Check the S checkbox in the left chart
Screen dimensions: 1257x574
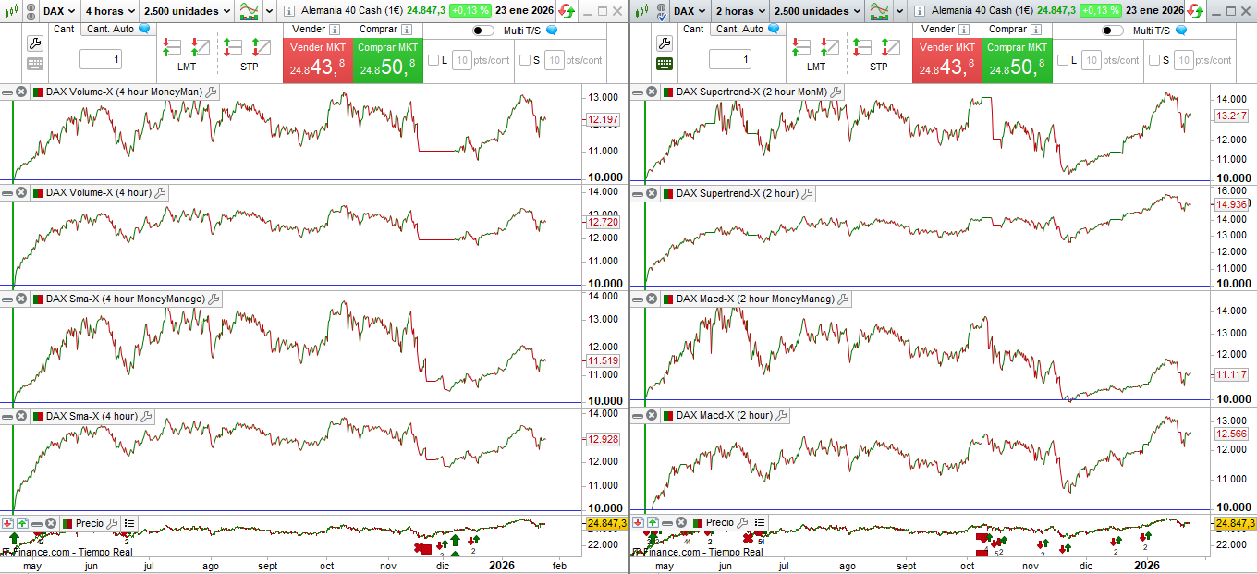click(x=525, y=60)
